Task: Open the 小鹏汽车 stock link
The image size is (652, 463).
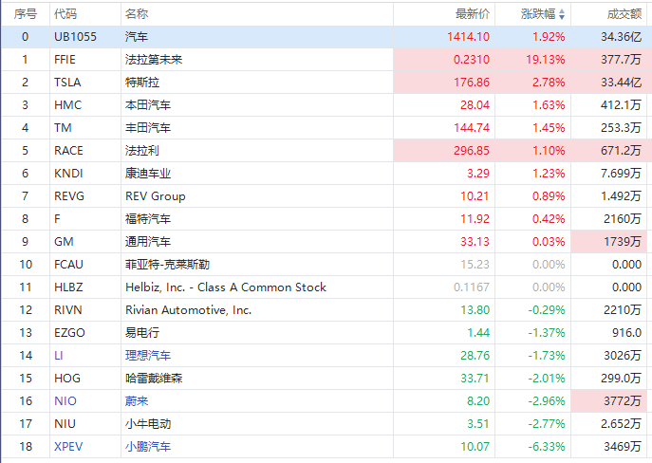Action: tap(148, 446)
